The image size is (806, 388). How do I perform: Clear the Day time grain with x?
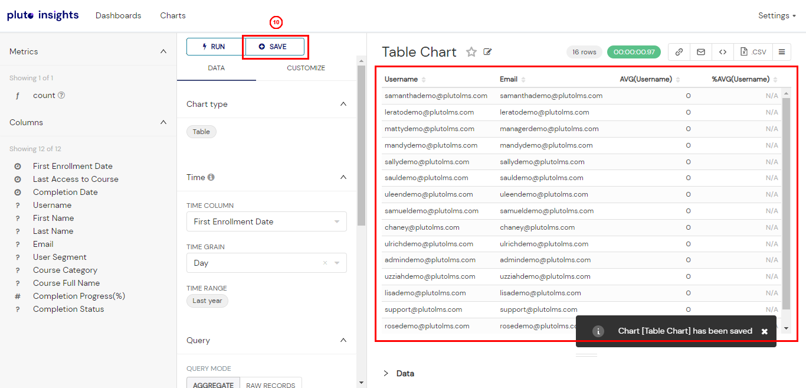click(325, 263)
